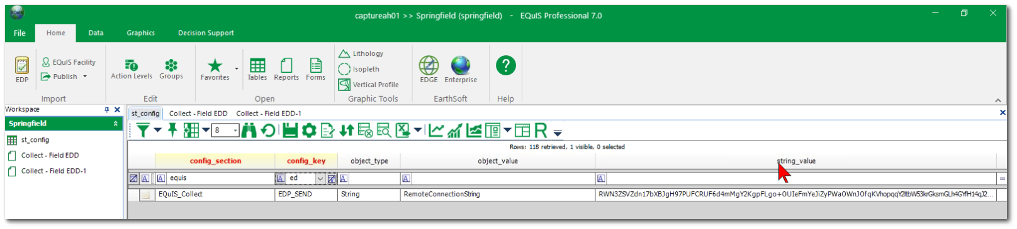Image resolution: width=1017 pixels, height=229 pixels.
Task: Open the Tables list
Action: 257,69
